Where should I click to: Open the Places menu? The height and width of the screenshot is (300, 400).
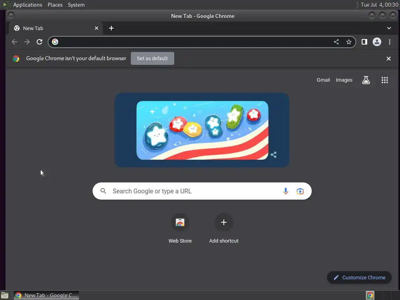point(55,5)
